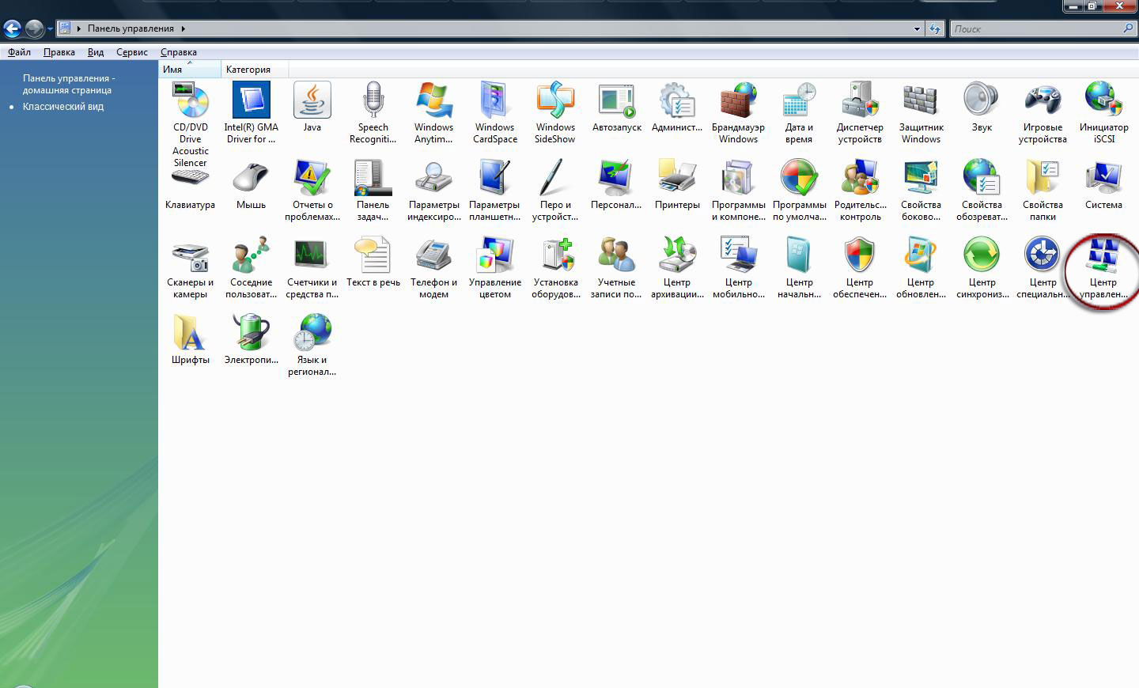Open Персонализация icon
The image size is (1139, 688).
tap(617, 177)
